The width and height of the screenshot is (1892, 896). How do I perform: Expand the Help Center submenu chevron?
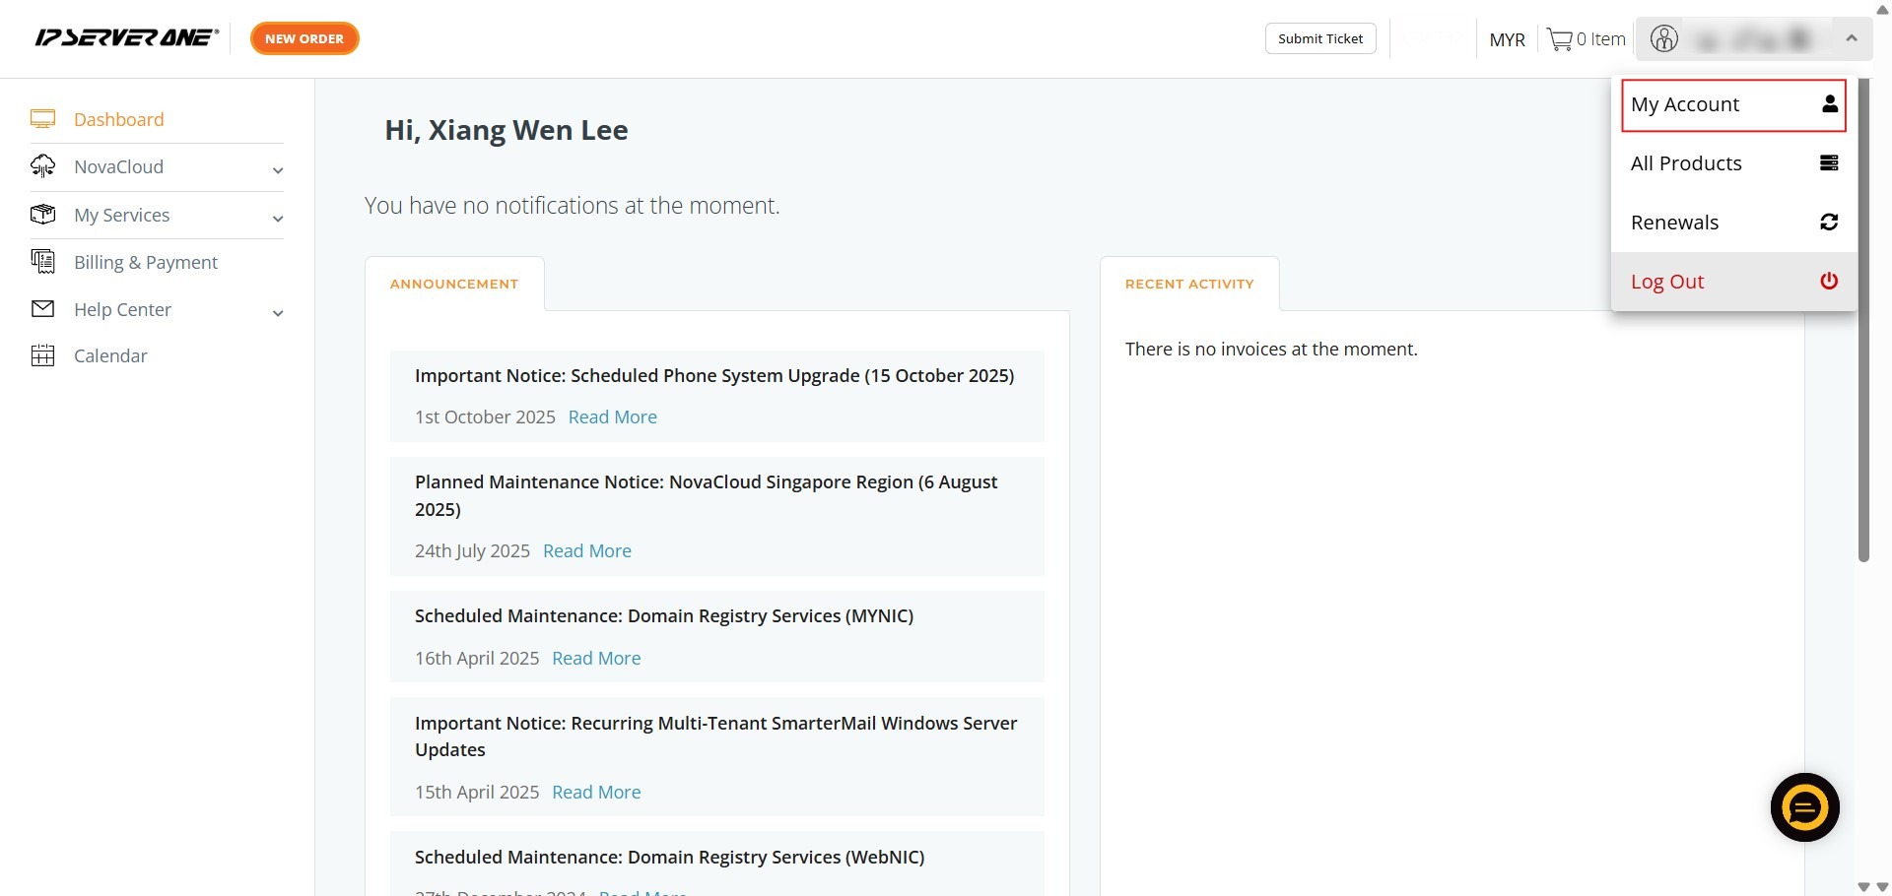tap(278, 312)
